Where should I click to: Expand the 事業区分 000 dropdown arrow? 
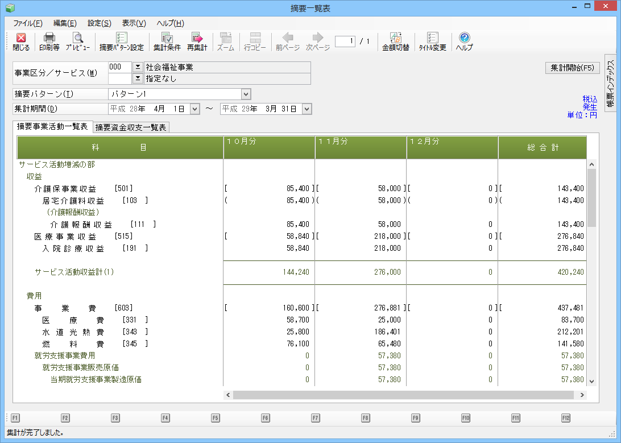[137, 67]
